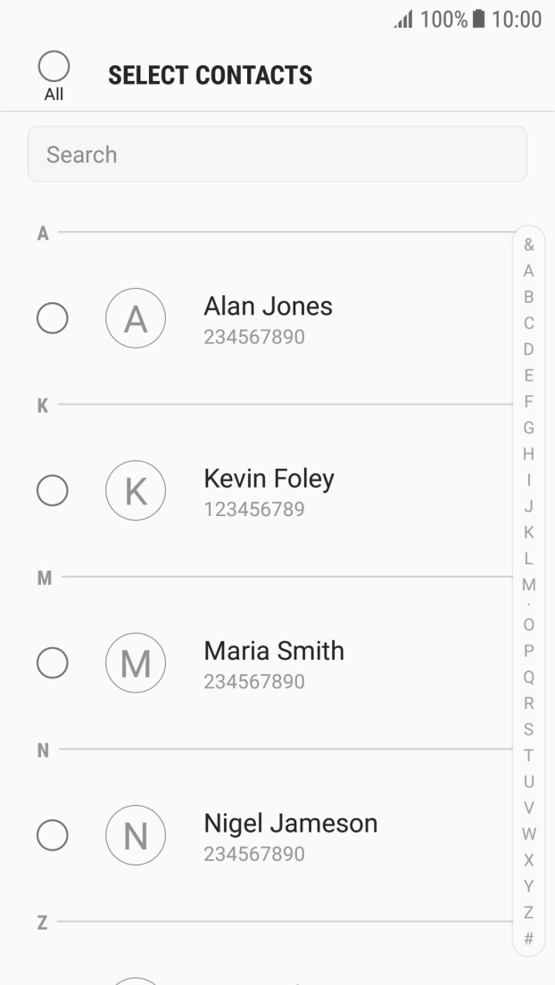Image resolution: width=555 pixels, height=985 pixels.
Task: Tap Nigel Jameson's letter N avatar
Action: (136, 834)
